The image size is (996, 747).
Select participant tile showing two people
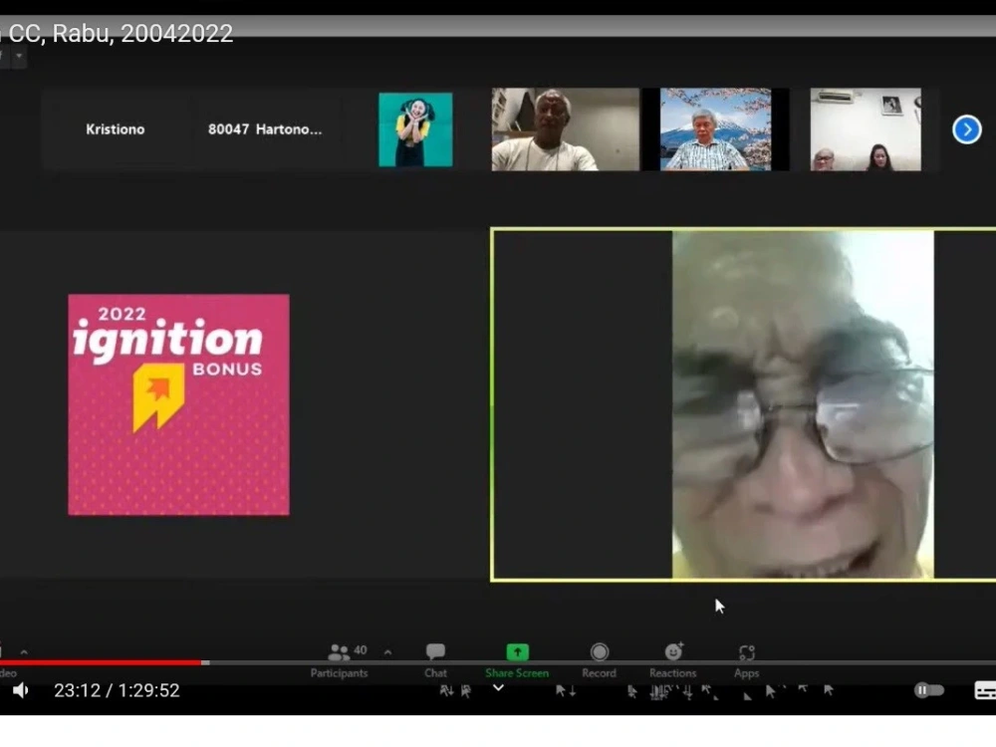click(866, 129)
